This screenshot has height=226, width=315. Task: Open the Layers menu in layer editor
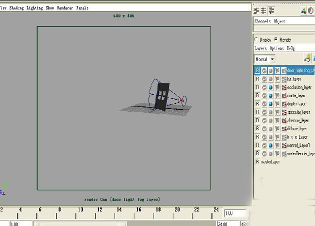(x=260, y=49)
